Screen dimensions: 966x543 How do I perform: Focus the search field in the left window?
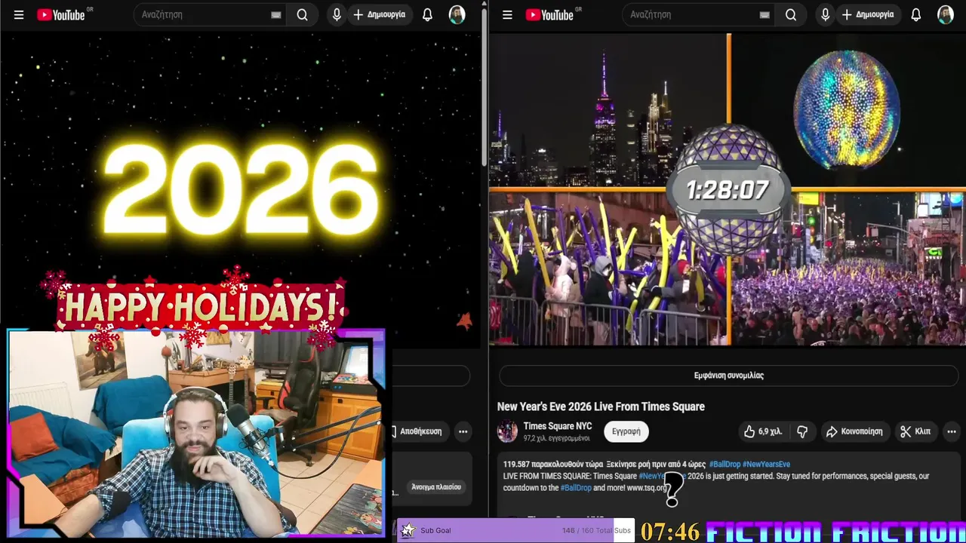[204, 15]
